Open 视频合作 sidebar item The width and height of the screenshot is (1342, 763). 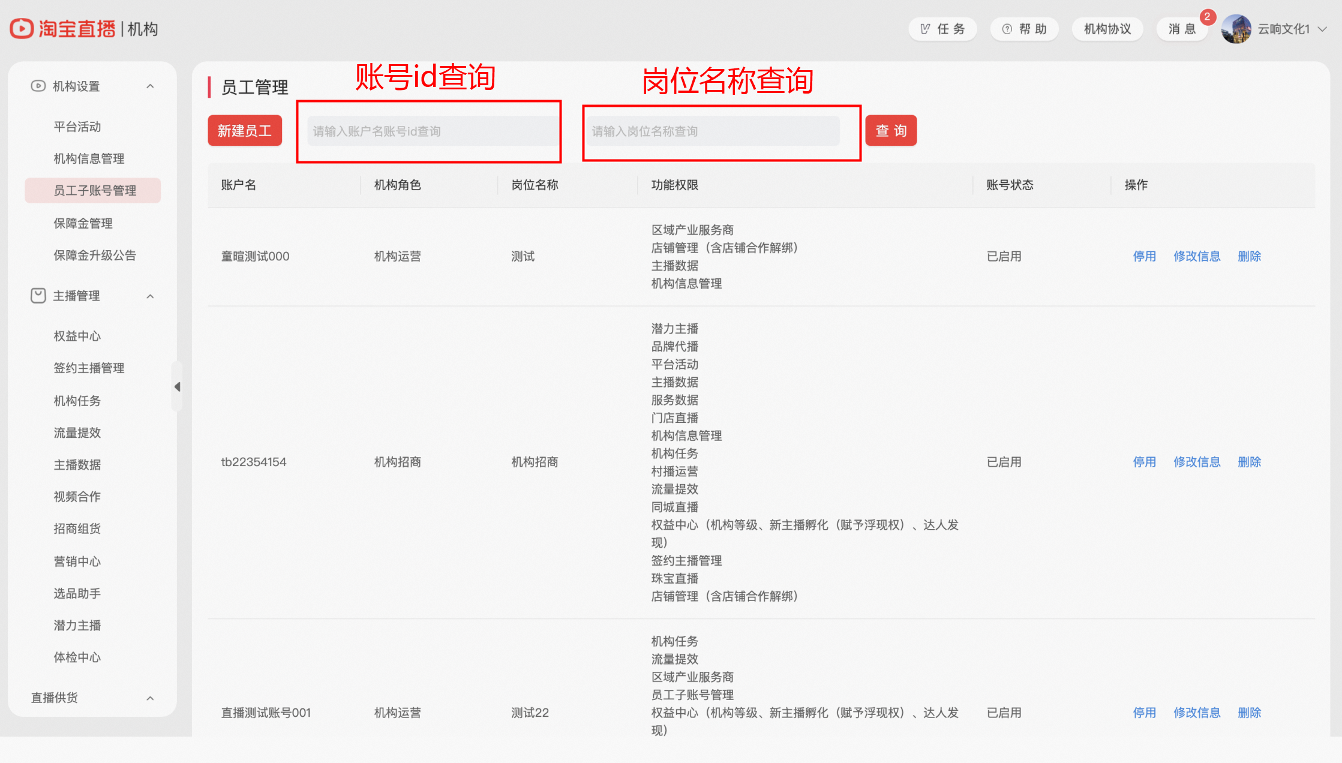(x=77, y=496)
